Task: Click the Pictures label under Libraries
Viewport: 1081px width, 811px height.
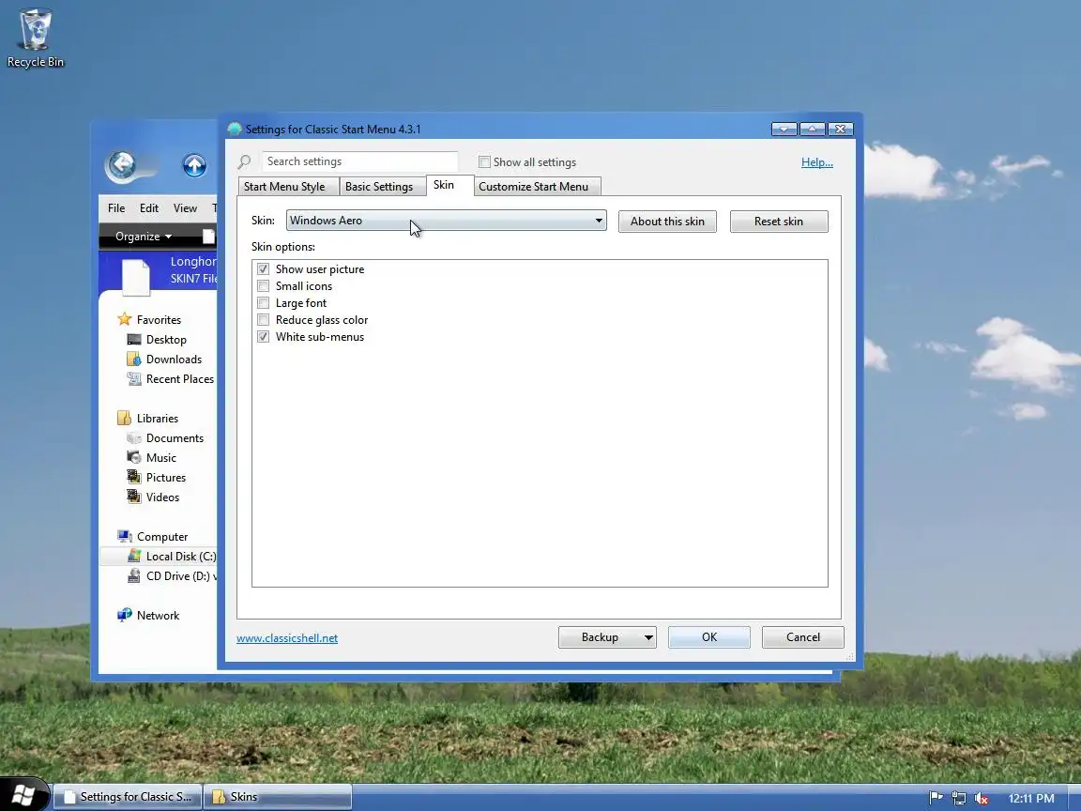Action: click(x=166, y=477)
